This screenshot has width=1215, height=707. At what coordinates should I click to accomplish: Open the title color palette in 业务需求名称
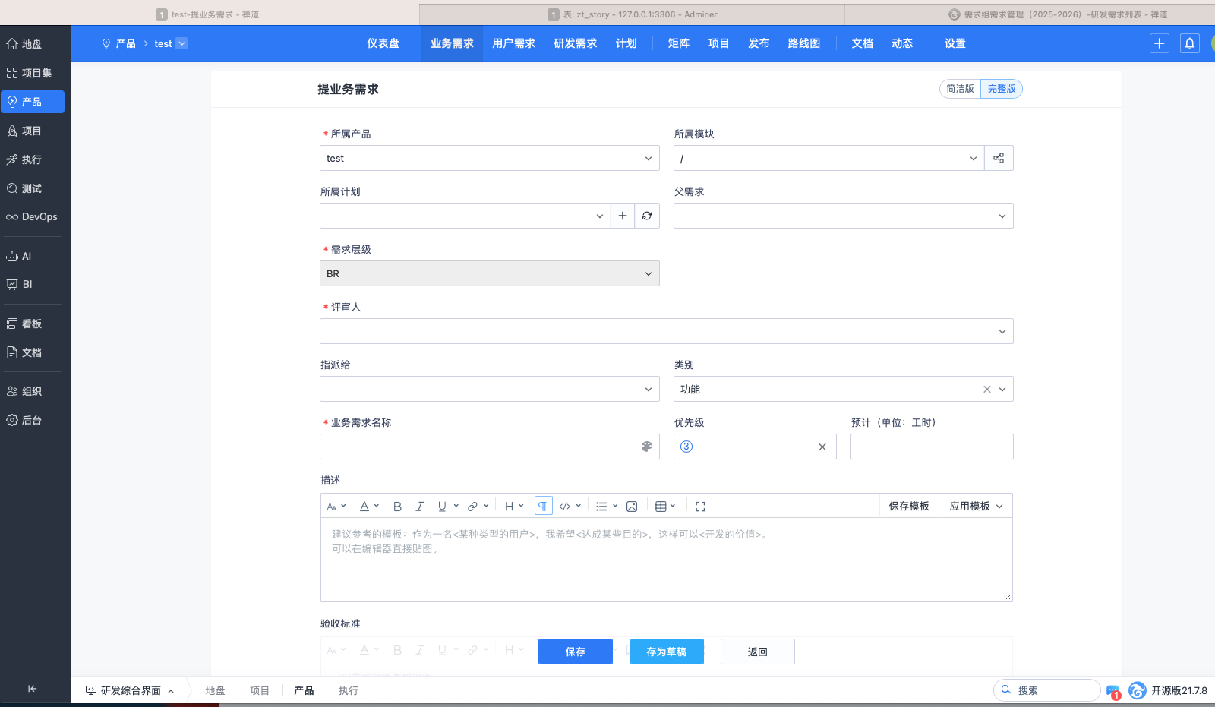[x=647, y=447]
